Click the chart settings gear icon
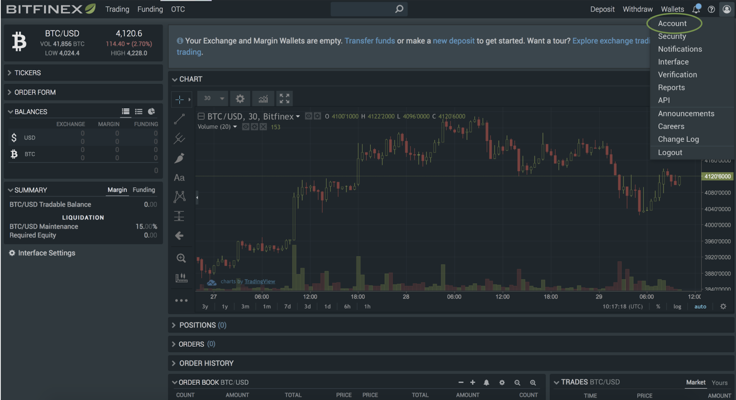The image size is (736, 400). tap(240, 98)
